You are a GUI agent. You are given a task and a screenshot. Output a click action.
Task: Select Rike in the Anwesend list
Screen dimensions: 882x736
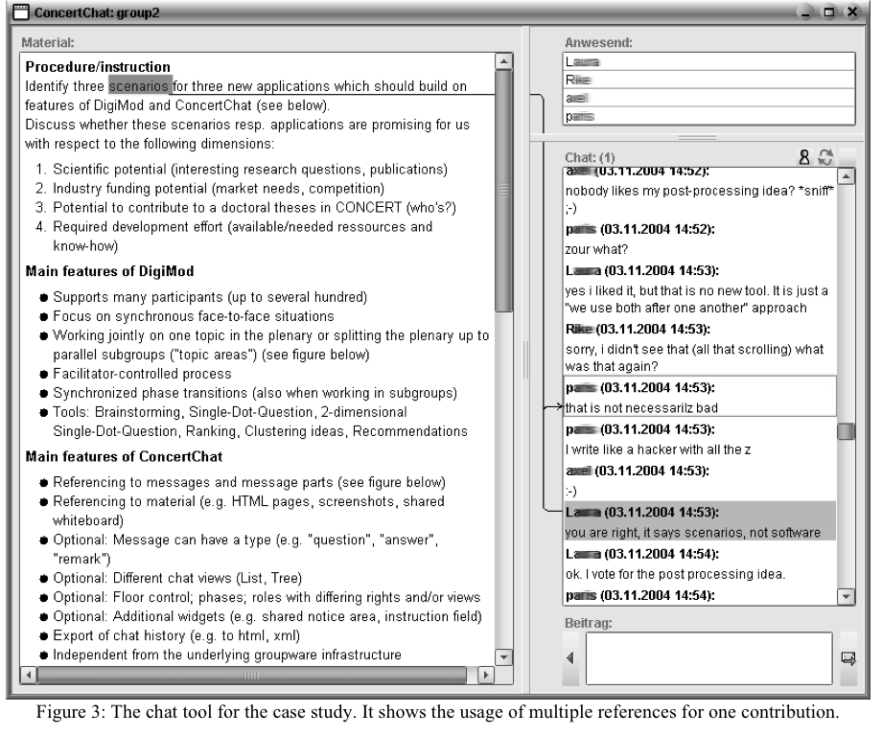pos(708,80)
